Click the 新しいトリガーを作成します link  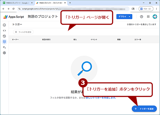click(101, 98)
